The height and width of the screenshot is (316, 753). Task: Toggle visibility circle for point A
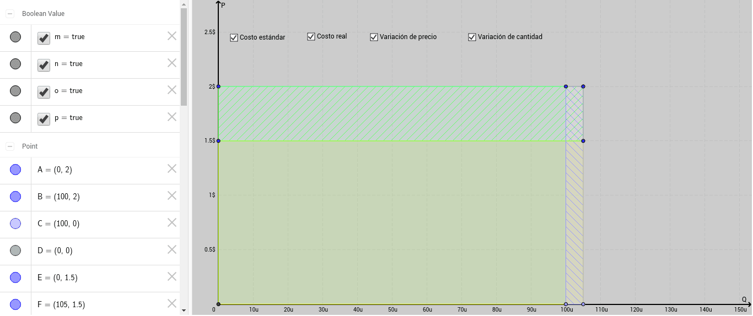click(x=15, y=170)
